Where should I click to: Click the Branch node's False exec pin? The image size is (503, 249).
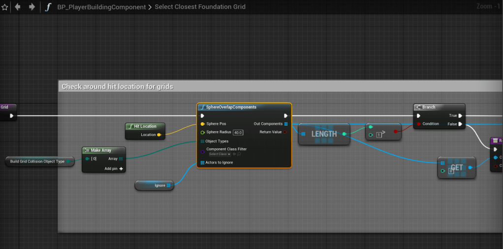pyautogui.click(x=460, y=124)
